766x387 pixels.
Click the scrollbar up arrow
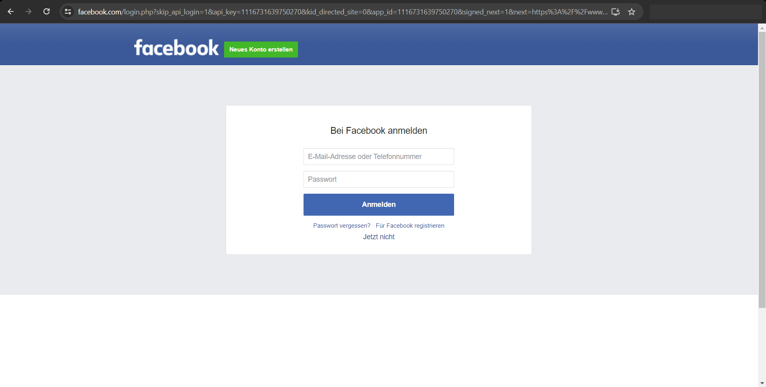(762, 28)
